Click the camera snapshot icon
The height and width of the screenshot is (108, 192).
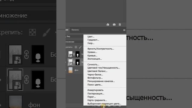coord(114,25)
